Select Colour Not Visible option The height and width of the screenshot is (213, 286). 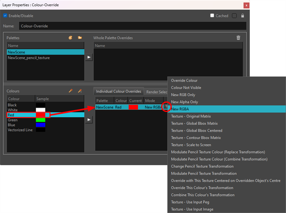(x=186, y=88)
